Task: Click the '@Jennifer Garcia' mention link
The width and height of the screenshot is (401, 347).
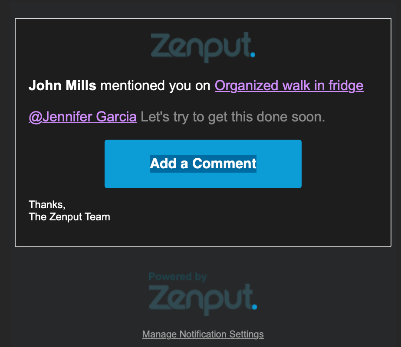Action: tap(82, 117)
